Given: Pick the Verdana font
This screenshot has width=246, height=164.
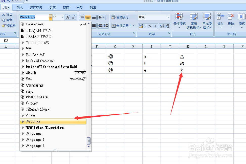Looking at the screenshot, I should coord(53,85).
